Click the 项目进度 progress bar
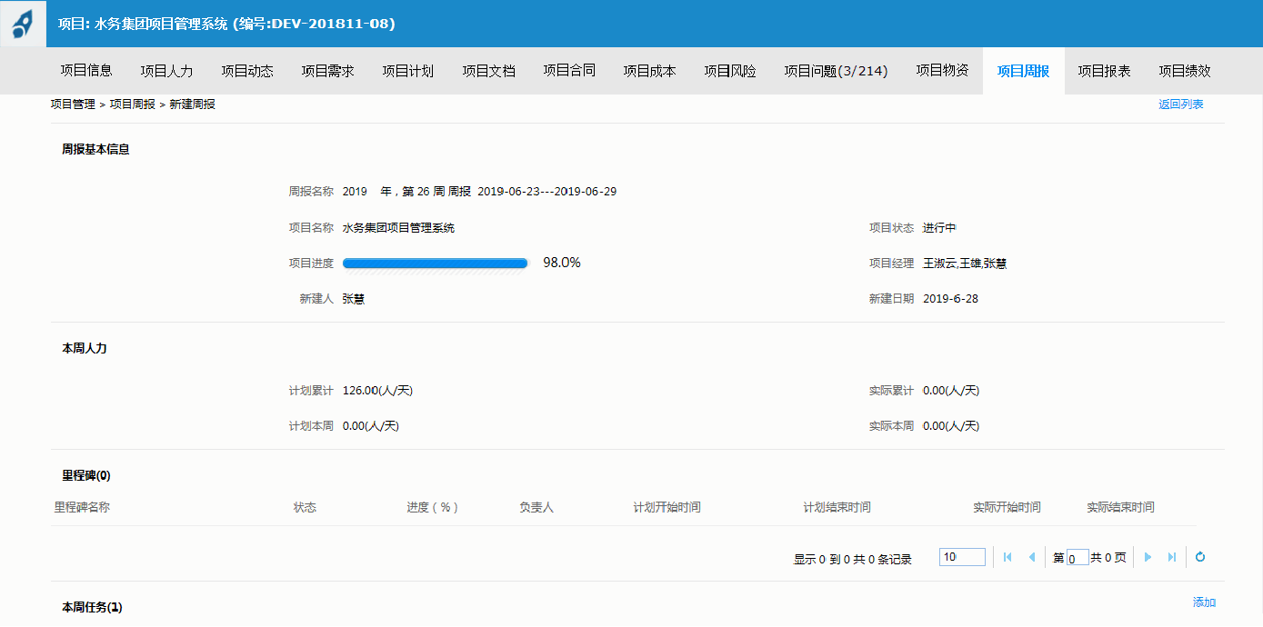Screen dimensions: 1263x627 pyautogui.click(x=435, y=264)
